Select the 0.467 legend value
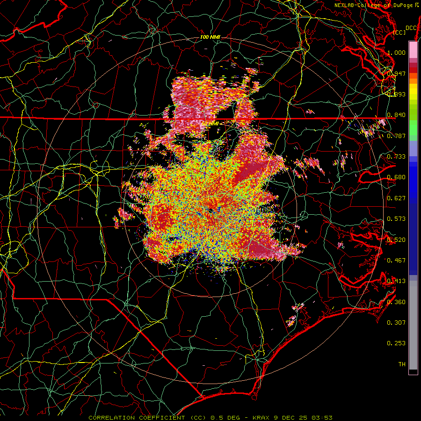 click(x=396, y=261)
